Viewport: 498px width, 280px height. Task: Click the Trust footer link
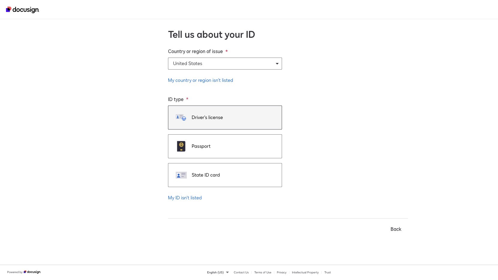tap(328, 273)
